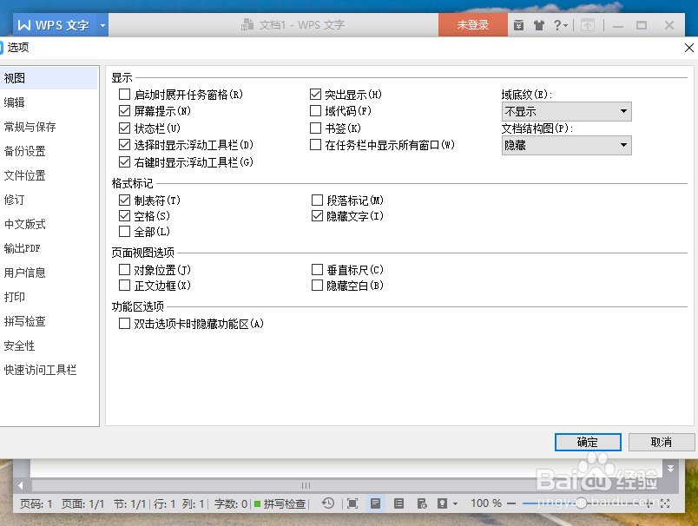The width and height of the screenshot is (698, 526).
Task: Click the double down arrow next-page button
Action: click(670, 469)
